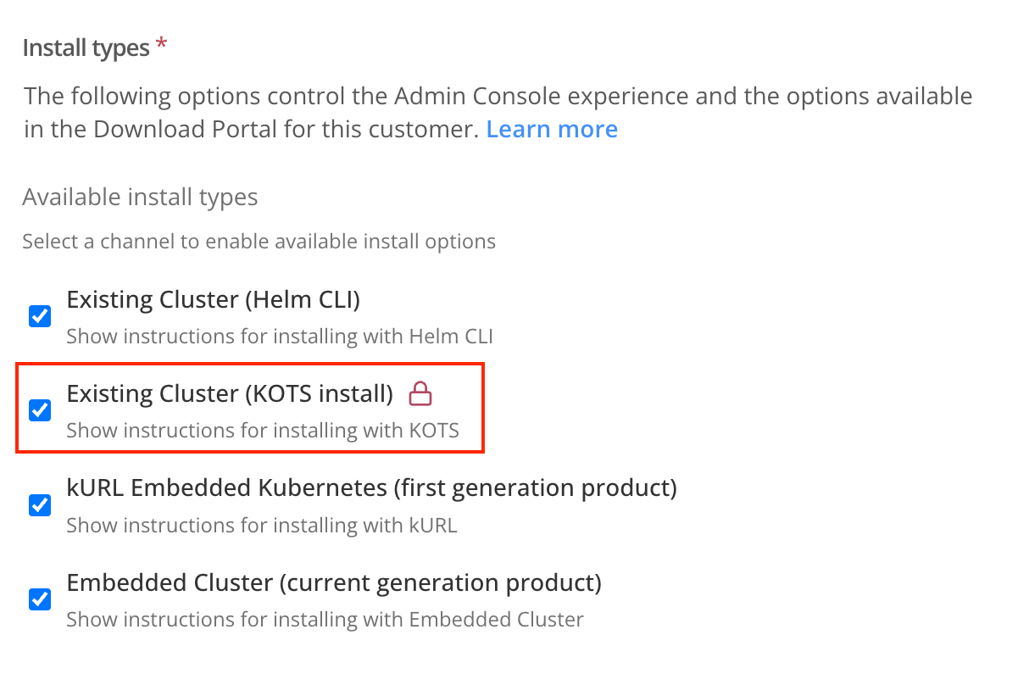Click the lock icon next to KOTS install
This screenshot has width=1029, height=685.
tap(420, 394)
